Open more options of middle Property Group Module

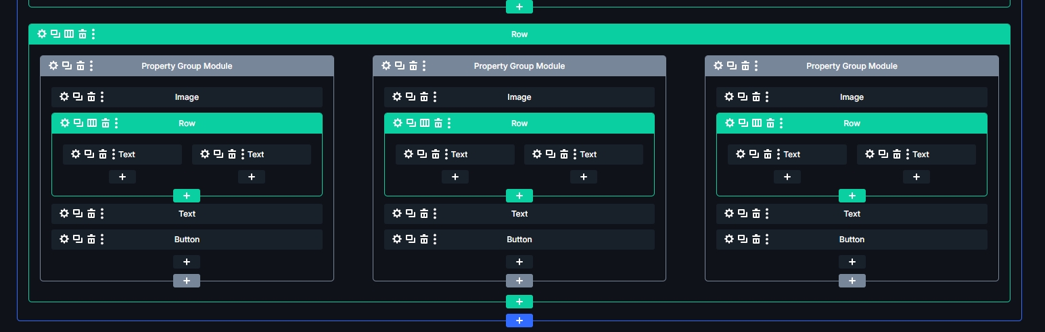[424, 65]
